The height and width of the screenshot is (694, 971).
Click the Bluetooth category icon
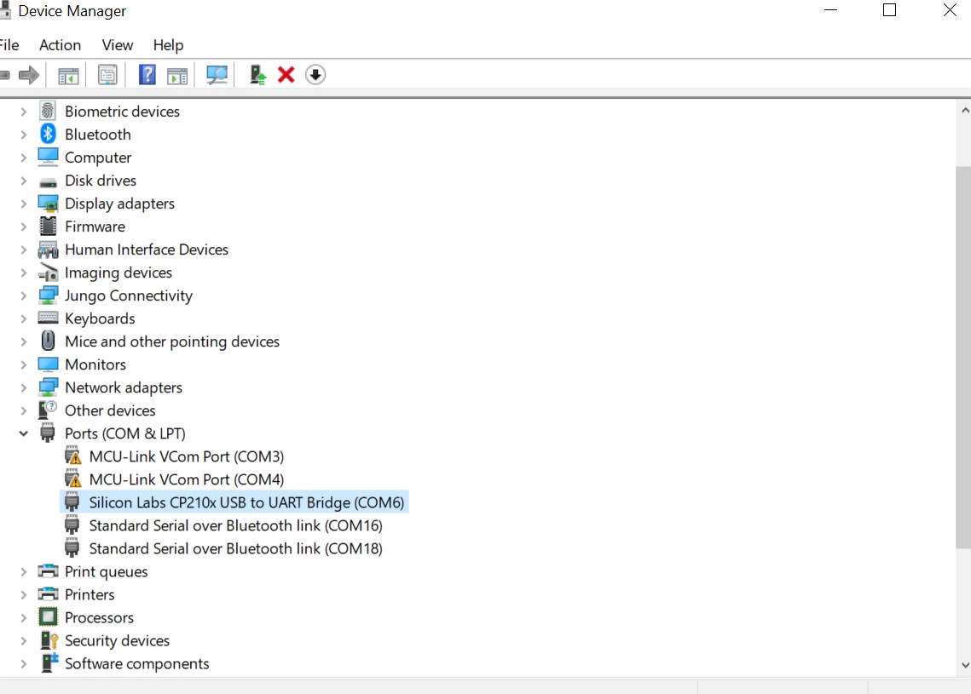point(48,135)
